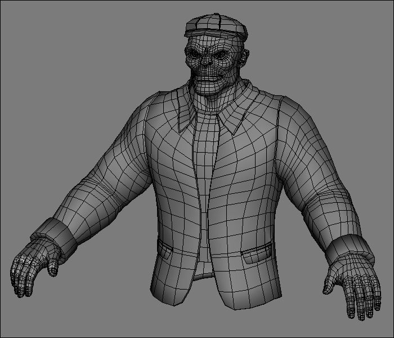Screen dimensions: 394x338
Task: Click the hand on the viewport's left side
Action: (31, 268)
